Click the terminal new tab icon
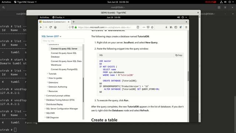Viewport: 236px width, 133px height. pyautogui.click(x=219, y=7)
